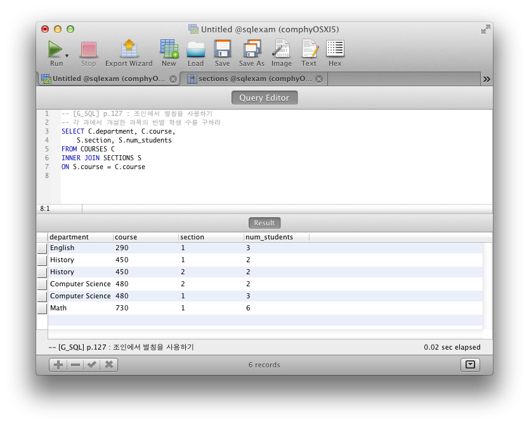529x425 pixels.
Task: Show more tabs with the double chevron
Action: coord(486,79)
